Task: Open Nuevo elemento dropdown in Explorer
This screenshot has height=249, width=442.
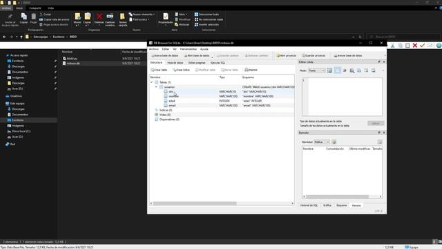Action: pyautogui.click(x=142, y=15)
